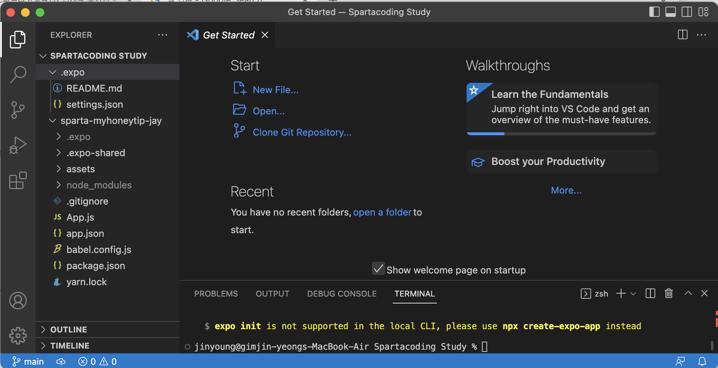Viewport: 718px width, 368px height.
Task: Expand the TIMELINE section
Action: 108,346
